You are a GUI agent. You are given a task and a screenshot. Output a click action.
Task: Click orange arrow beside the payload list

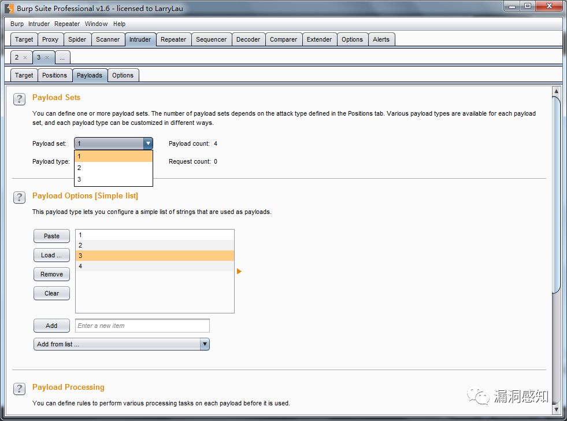click(239, 271)
